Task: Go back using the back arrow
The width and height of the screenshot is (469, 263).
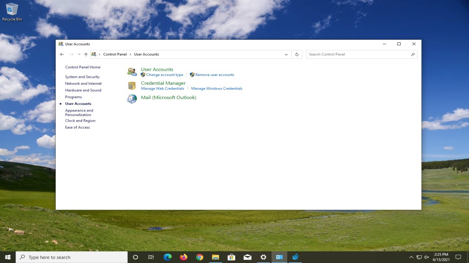Action: coord(62,54)
